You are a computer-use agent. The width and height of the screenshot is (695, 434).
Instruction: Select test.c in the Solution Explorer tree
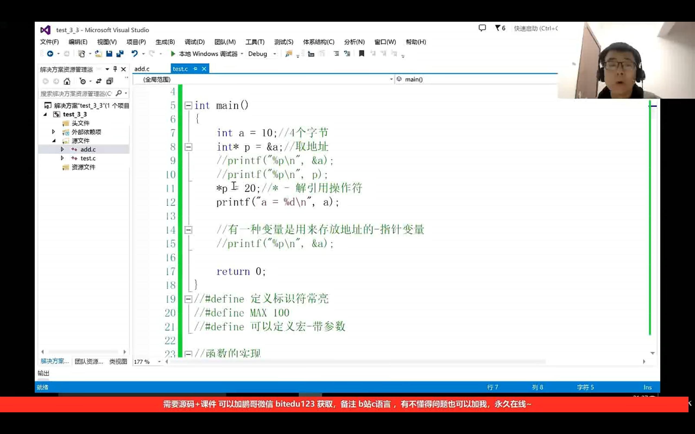tap(88, 158)
